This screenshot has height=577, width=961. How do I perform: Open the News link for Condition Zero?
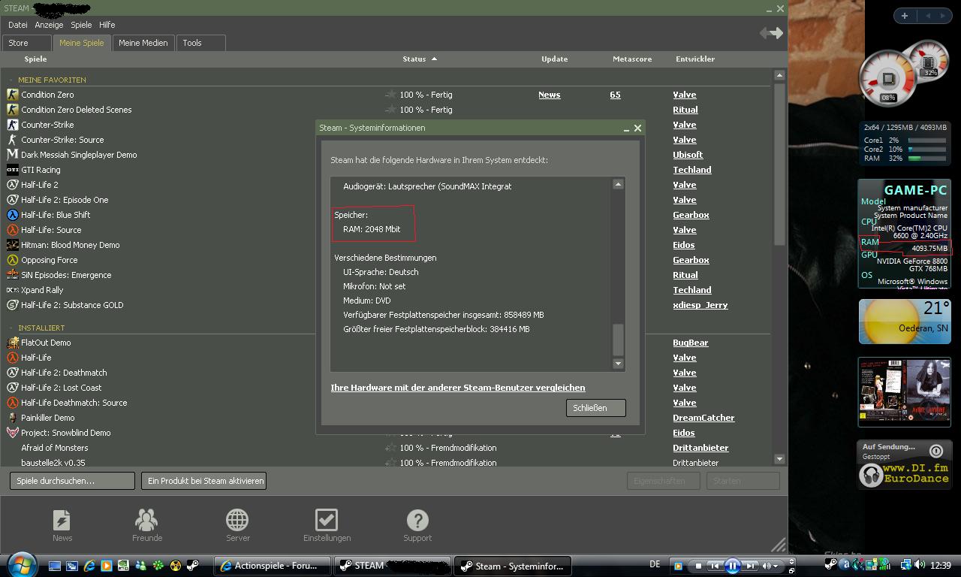[x=549, y=95]
